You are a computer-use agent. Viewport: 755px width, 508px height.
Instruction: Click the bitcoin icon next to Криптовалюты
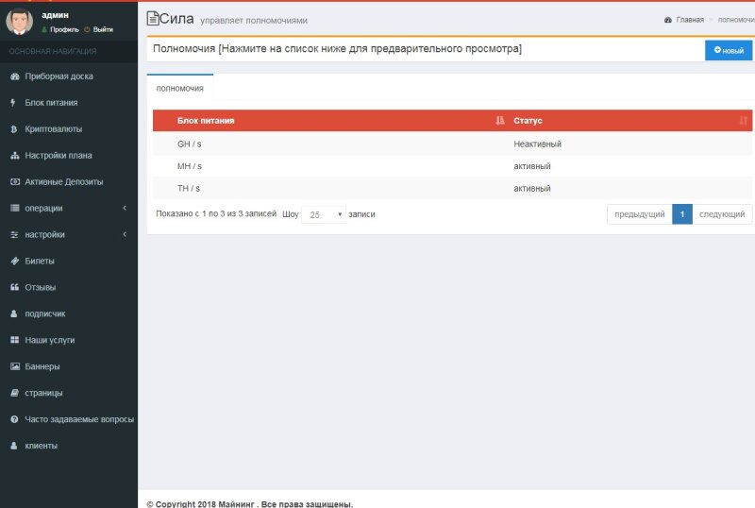pos(14,129)
